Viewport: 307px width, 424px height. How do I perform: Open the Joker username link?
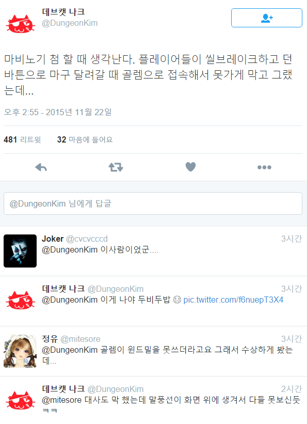click(x=53, y=239)
